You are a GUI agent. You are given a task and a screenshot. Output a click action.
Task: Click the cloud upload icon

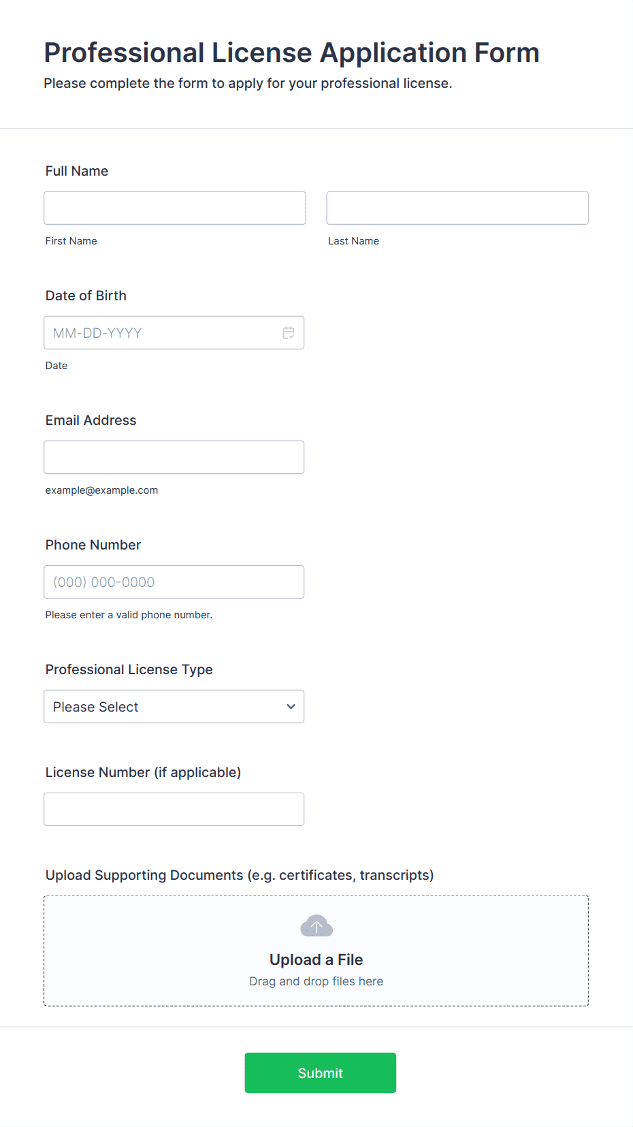(316, 926)
